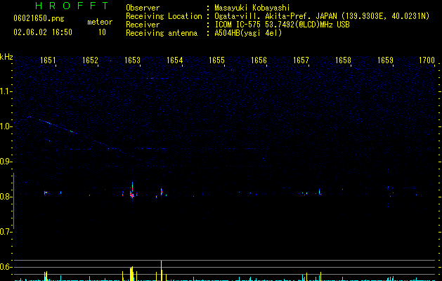Screen dimensions: 442x281
Task: Click the Receiver field label
Action: 143,25
